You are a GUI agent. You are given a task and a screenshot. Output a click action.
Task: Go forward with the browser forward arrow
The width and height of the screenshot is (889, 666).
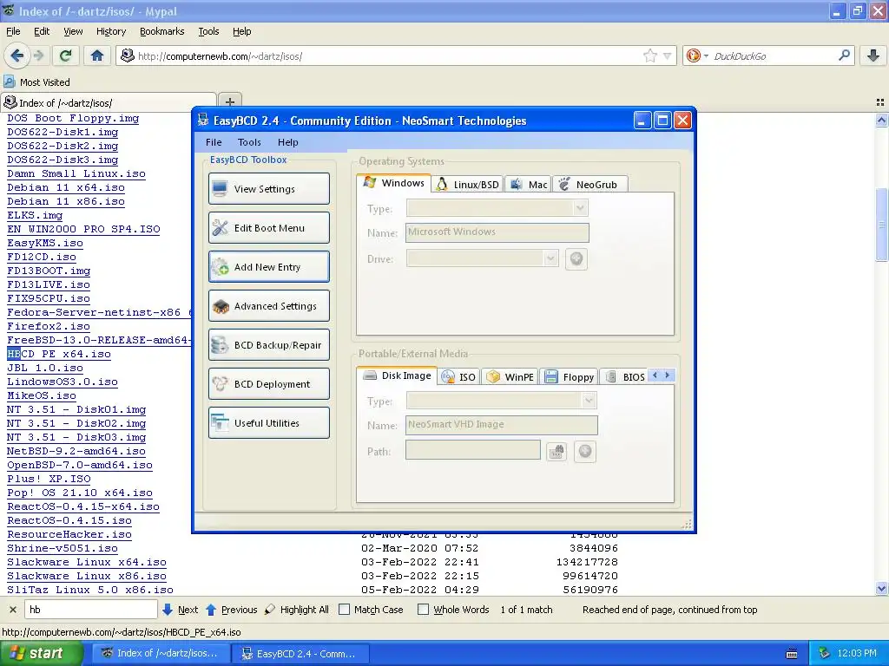(x=38, y=55)
